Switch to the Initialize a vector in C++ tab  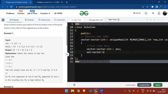tap(48, 2)
